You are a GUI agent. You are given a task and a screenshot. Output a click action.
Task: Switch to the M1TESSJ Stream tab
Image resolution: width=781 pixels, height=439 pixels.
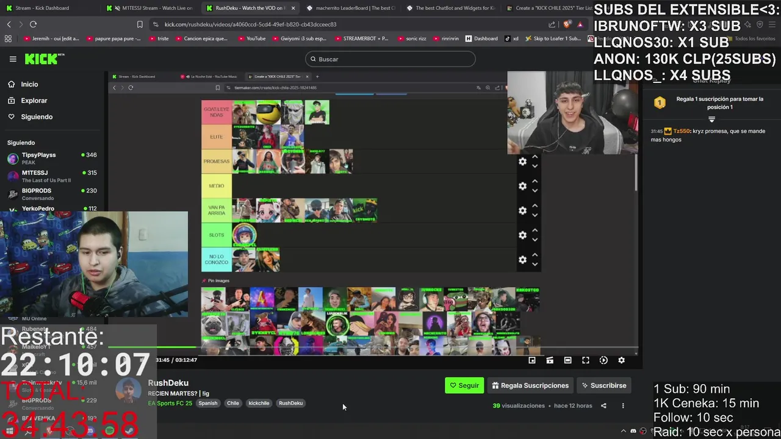tap(149, 8)
